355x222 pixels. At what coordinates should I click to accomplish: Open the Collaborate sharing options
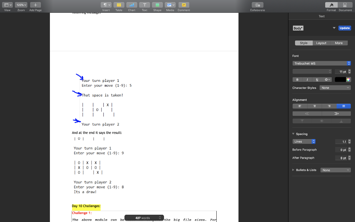pos(257,5)
